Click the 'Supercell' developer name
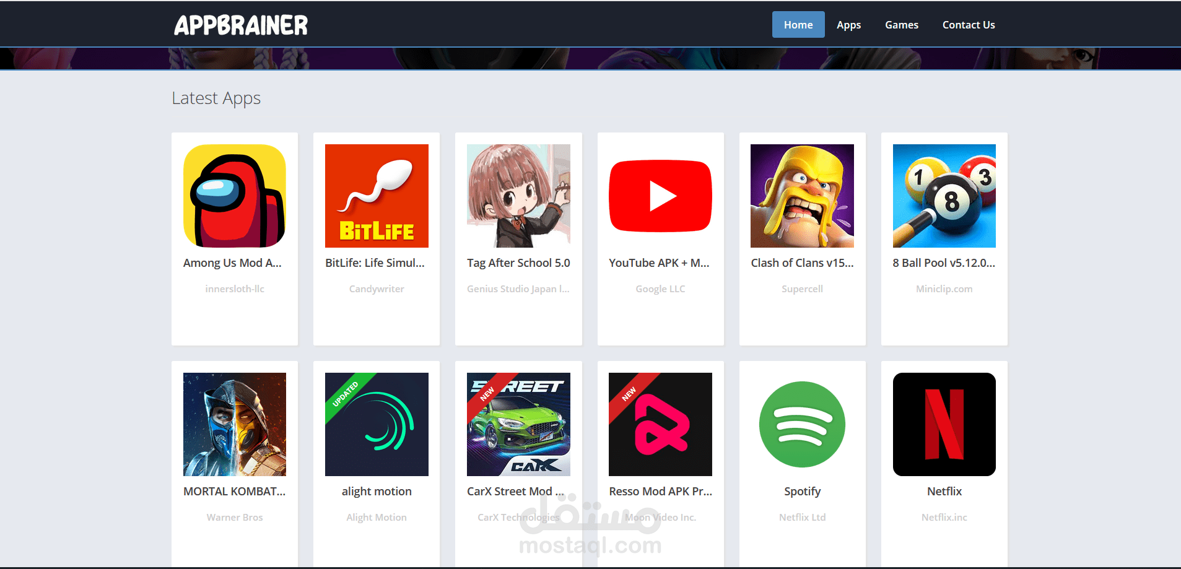Screen dimensions: 1181x569 (802, 289)
